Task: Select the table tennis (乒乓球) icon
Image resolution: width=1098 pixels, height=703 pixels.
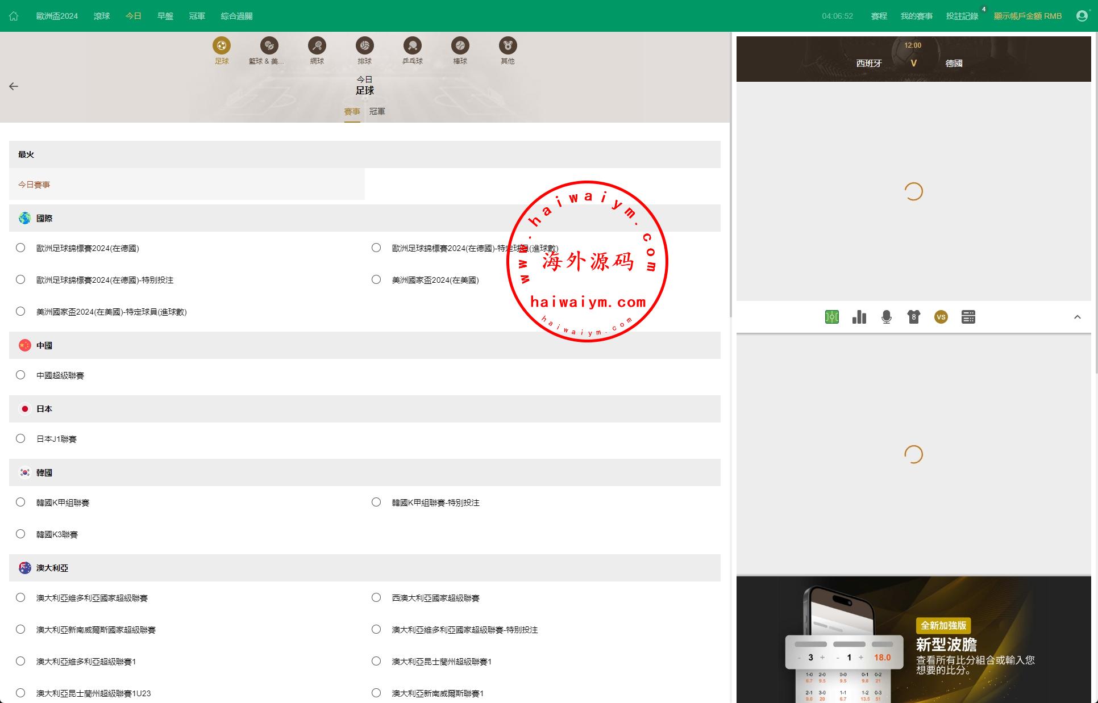Action: 413,45
